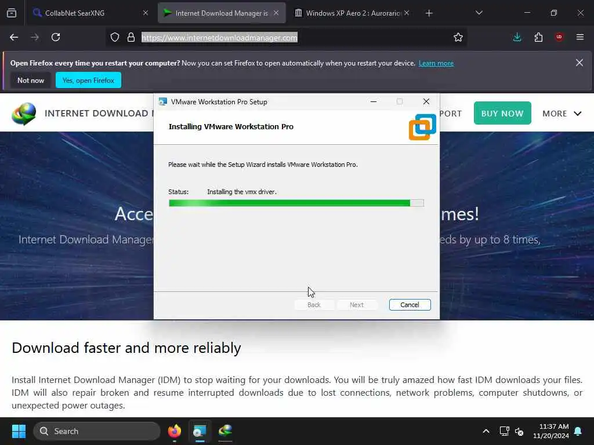Click 'Installing VMware Workstation Pro' heading

click(231, 127)
